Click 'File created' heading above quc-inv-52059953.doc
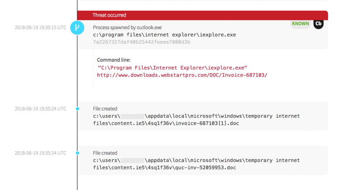341x190 pixels. coord(105,153)
